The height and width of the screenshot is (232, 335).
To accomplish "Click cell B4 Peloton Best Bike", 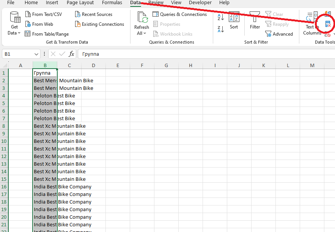I will tap(45, 96).
